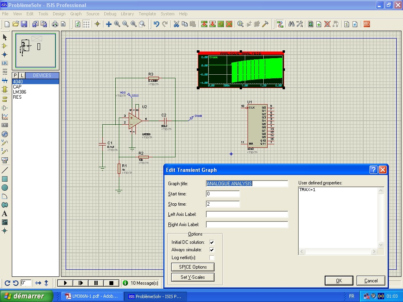Click the Set Y-Scales button
Screen dimensions: 403x302
click(192, 277)
